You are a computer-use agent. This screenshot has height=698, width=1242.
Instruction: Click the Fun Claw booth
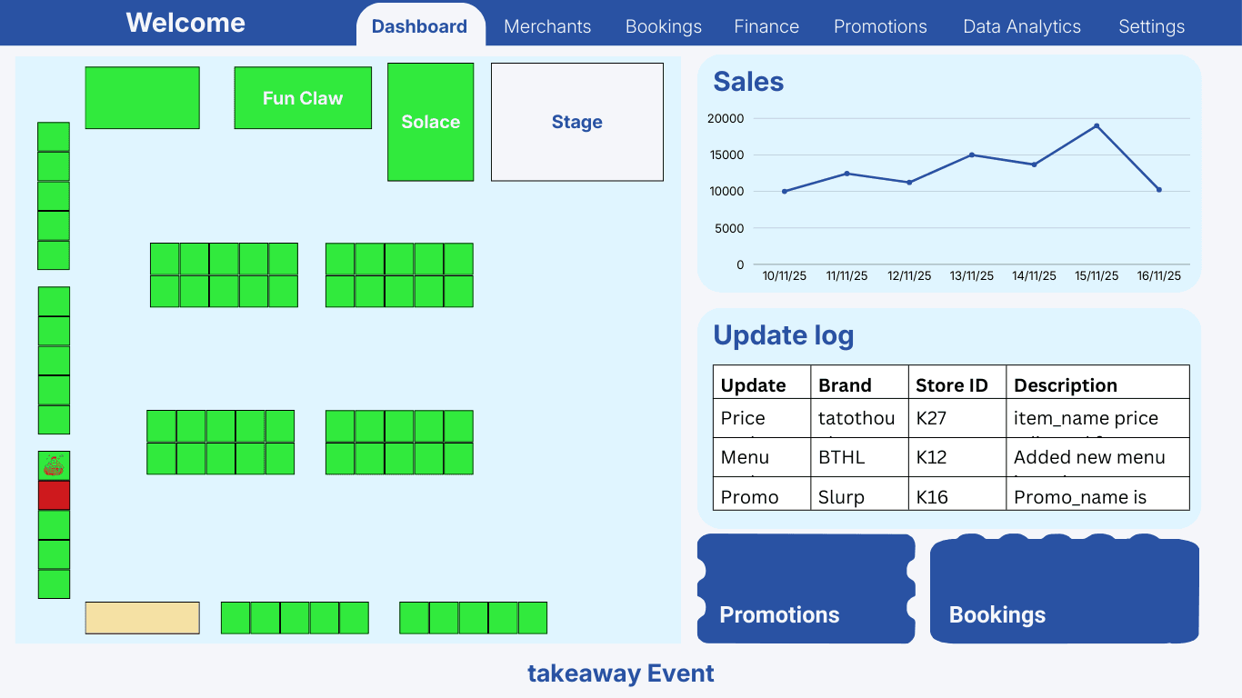coord(303,98)
